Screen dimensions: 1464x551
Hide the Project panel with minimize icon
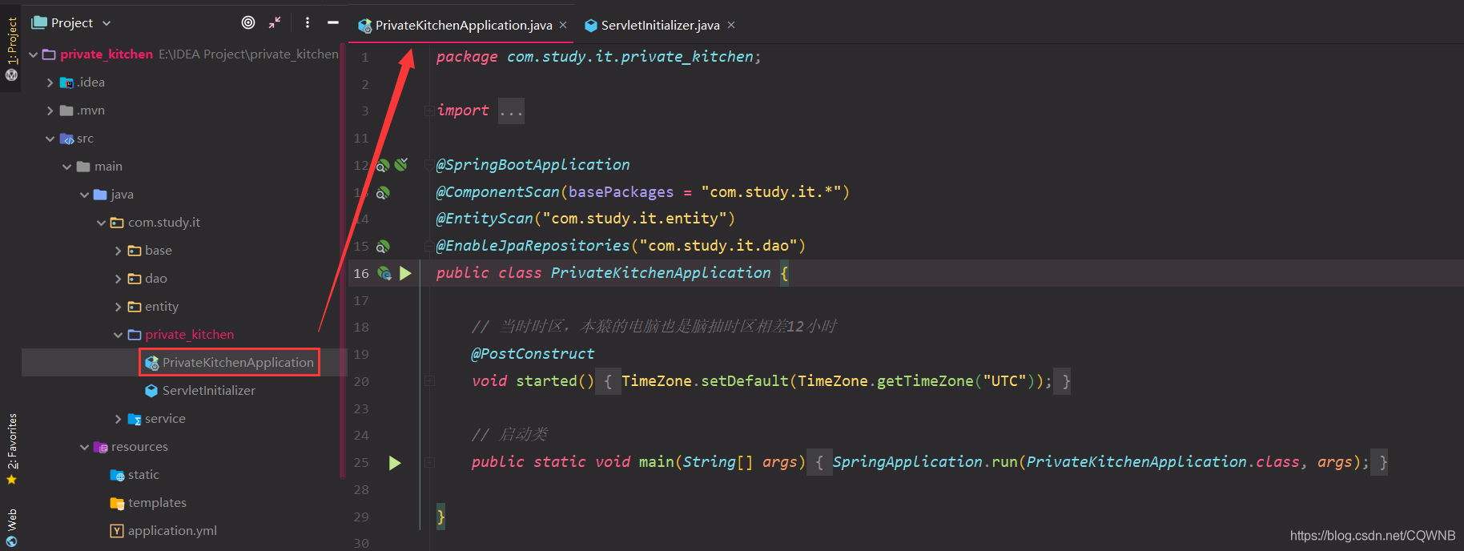[333, 22]
